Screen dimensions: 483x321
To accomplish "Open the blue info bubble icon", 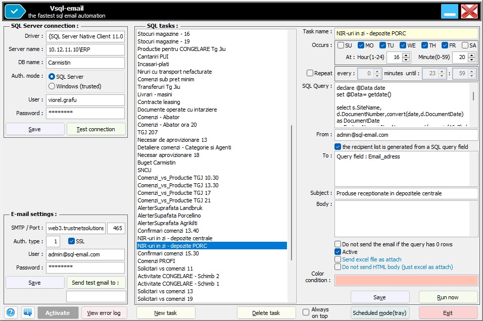I will click(x=28, y=313).
